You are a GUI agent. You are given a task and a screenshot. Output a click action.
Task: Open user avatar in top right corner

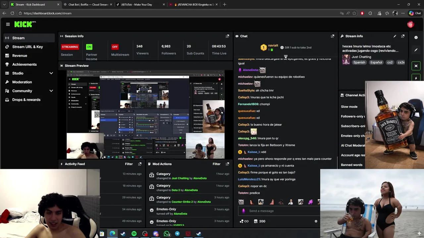pyautogui.click(x=410, y=24)
